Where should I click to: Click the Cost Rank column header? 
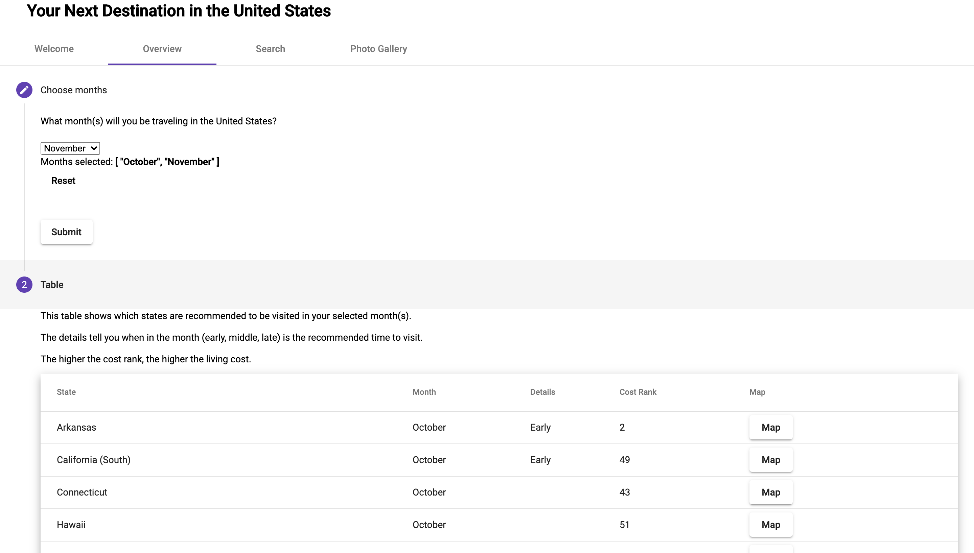click(x=637, y=392)
